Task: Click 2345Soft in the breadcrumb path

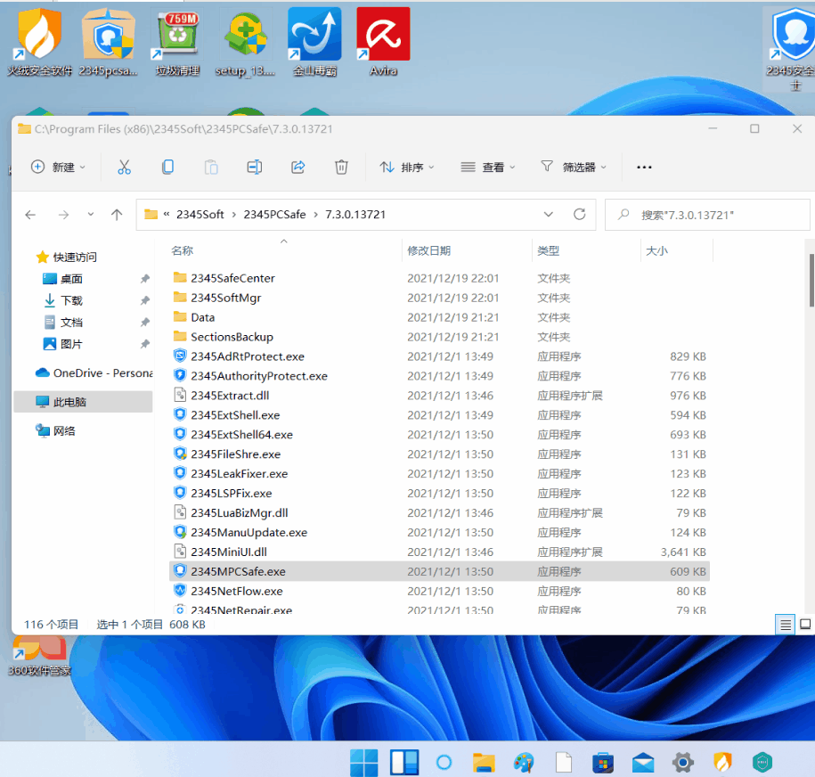Action: point(200,214)
